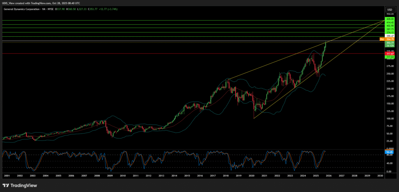Select the 414.42 price level label
The width and height of the screenshot is (399, 192).
(x=390, y=23)
